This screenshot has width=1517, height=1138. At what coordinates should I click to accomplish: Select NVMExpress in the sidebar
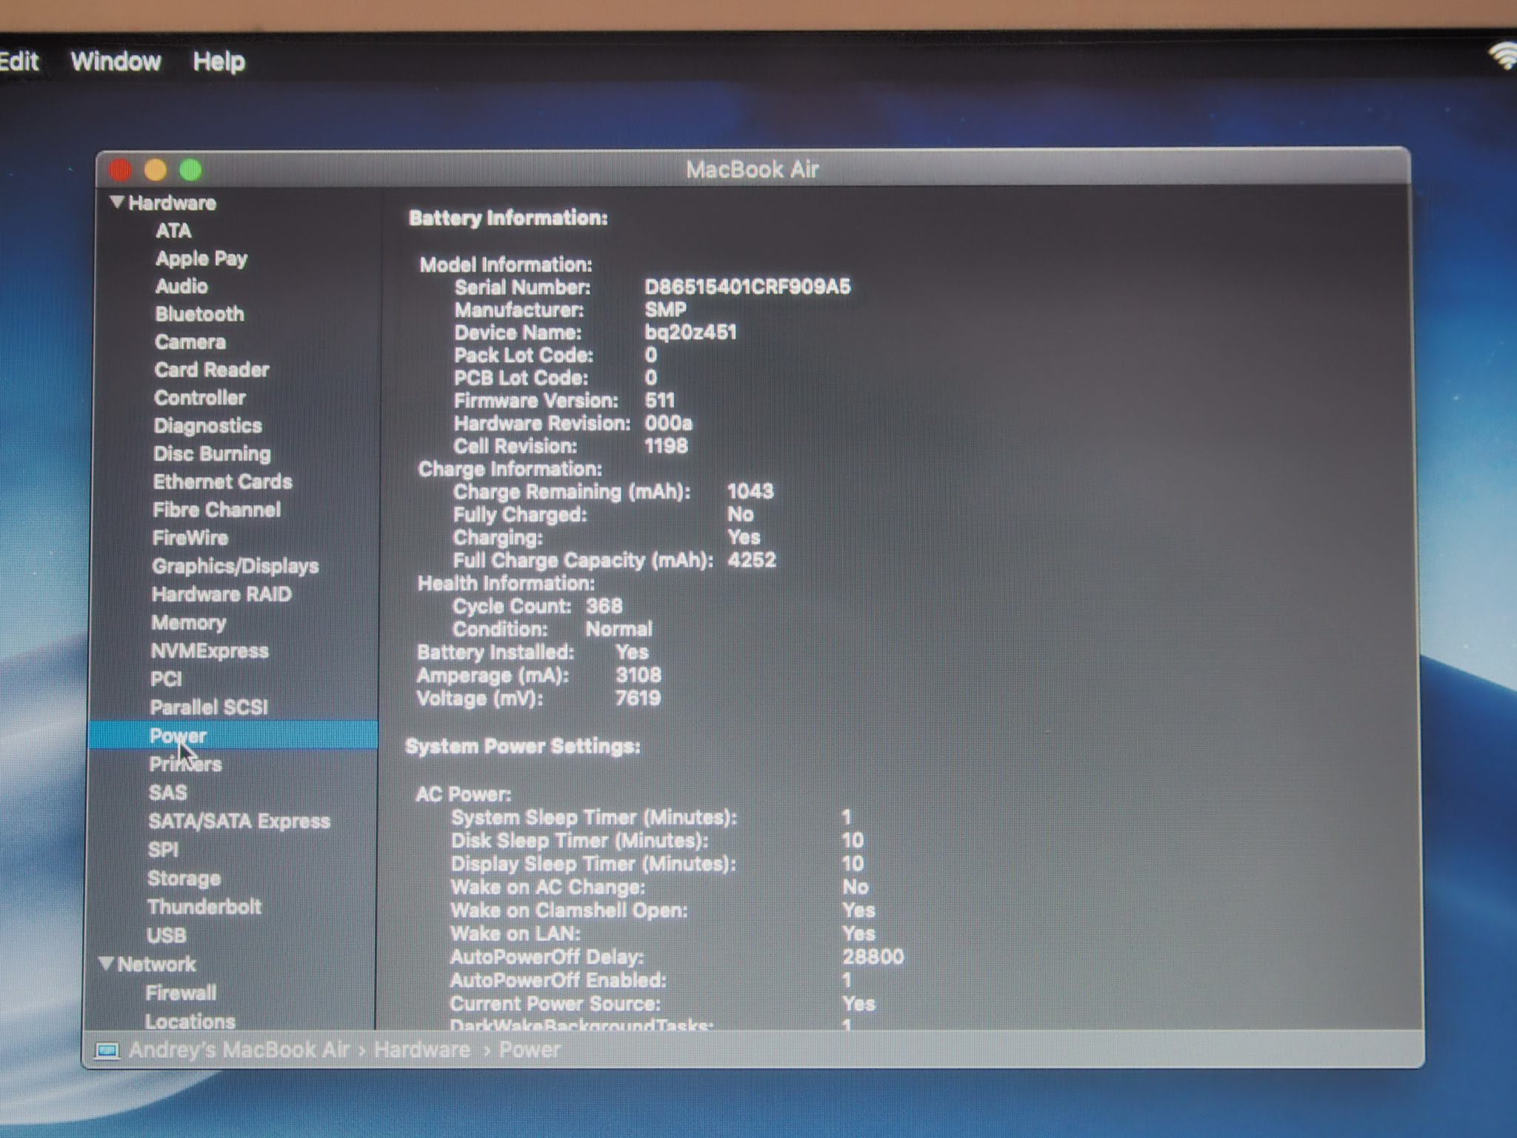[x=210, y=651]
